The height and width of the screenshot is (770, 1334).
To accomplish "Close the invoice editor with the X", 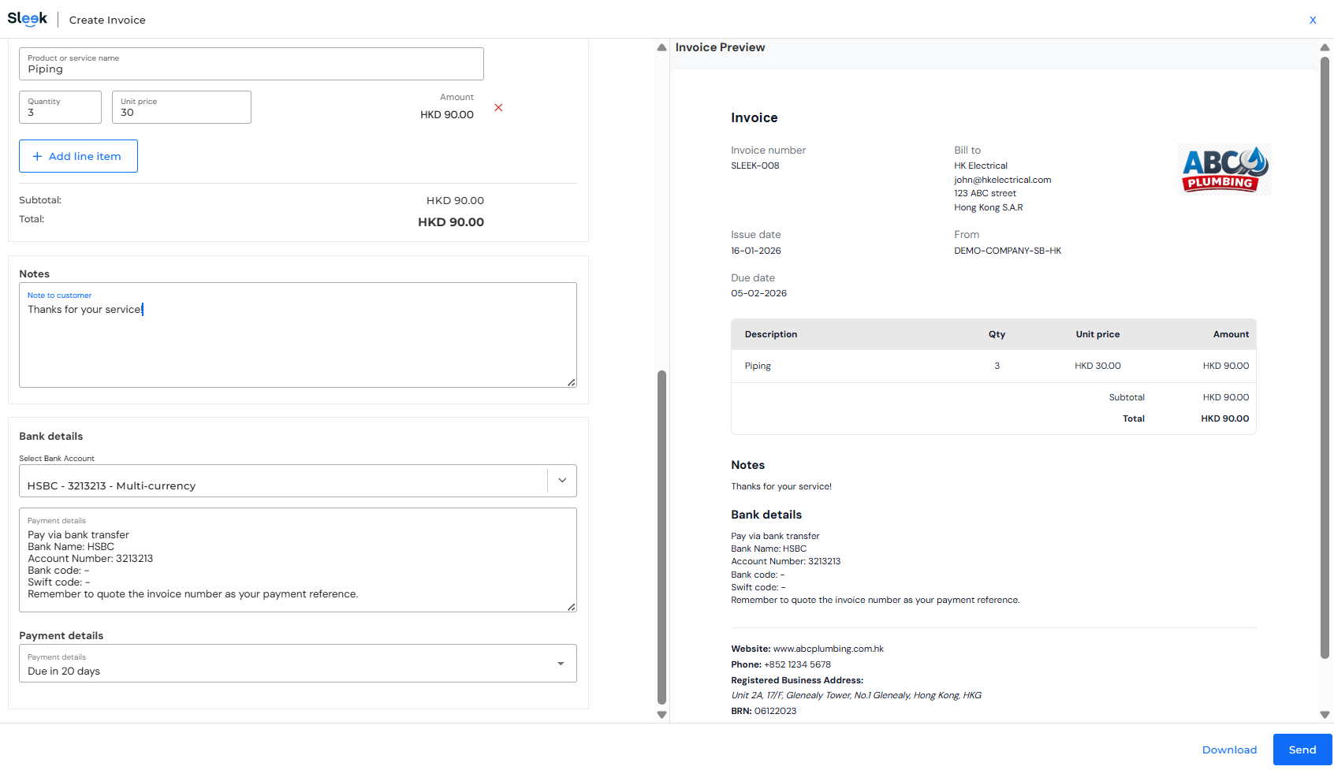I will tap(1313, 20).
